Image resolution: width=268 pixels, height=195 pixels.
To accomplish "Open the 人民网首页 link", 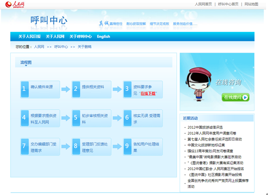I will coord(203,4).
